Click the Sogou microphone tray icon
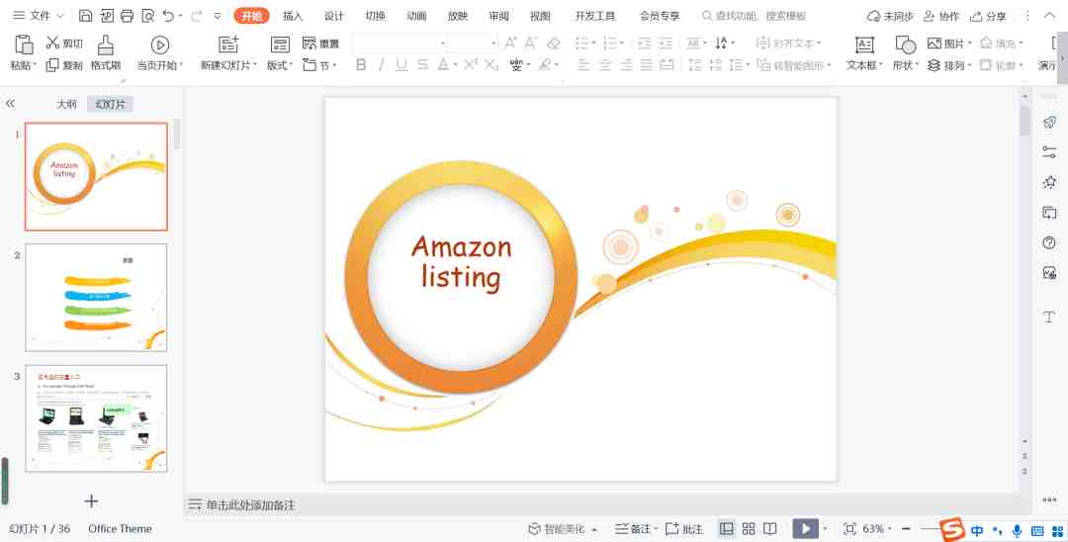Image resolution: width=1068 pixels, height=542 pixels. coord(1018,530)
